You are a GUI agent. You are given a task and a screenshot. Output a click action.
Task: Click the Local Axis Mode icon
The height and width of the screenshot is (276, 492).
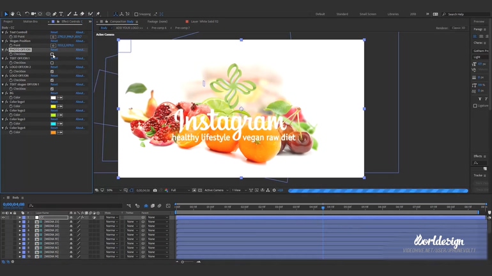tap(116, 14)
